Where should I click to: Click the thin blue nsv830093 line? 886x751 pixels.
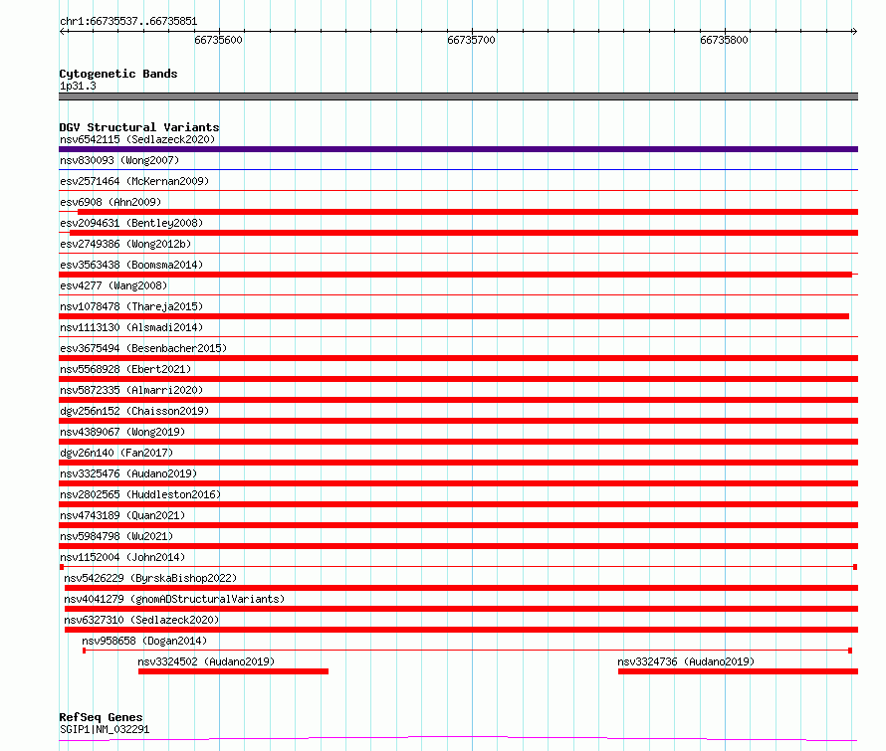tap(458, 169)
